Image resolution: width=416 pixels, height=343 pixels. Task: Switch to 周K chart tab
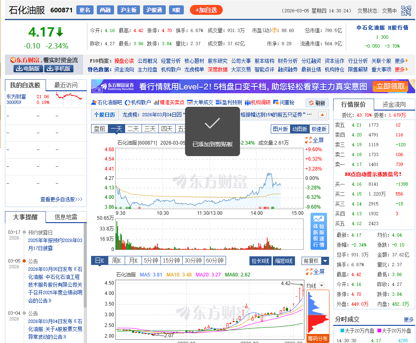point(116,260)
